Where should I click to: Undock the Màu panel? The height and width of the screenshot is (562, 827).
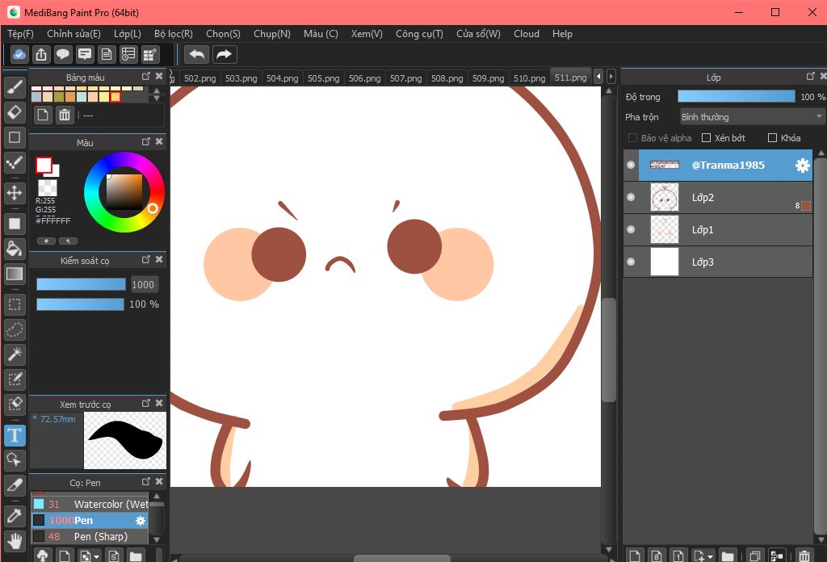146,142
